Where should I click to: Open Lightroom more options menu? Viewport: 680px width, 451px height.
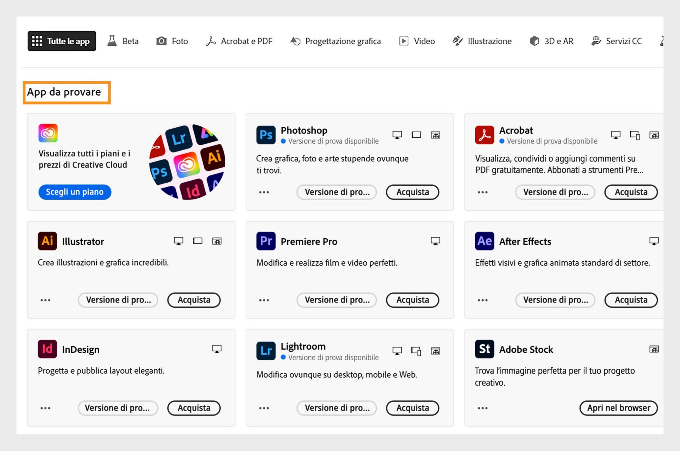click(264, 408)
